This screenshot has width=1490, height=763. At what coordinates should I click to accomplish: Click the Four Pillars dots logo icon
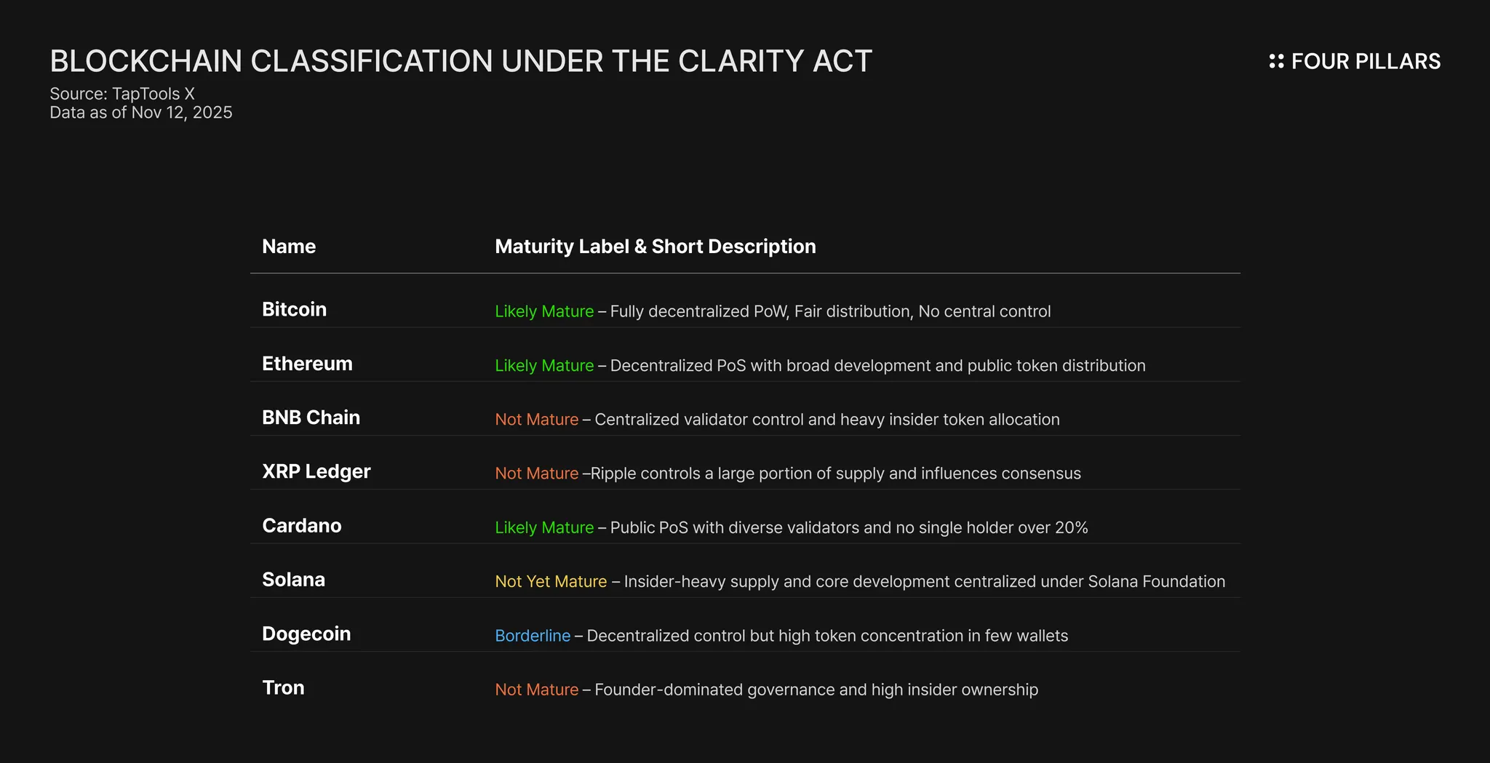point(1276,61)
